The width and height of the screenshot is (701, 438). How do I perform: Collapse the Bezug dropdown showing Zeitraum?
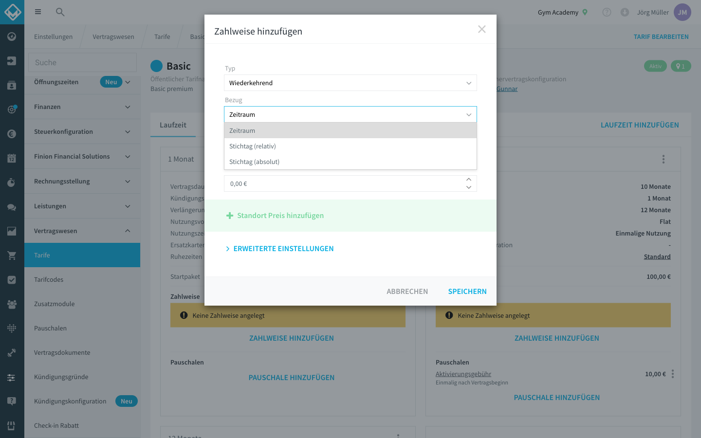coord(350,114)
